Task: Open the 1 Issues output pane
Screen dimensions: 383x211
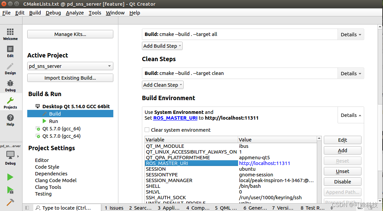Action: (x=114, y=208)
